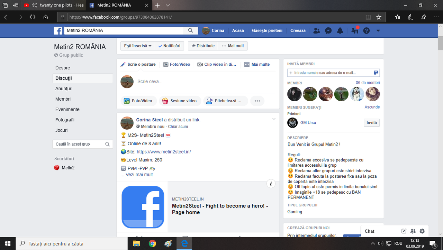Open Google Chrome from the taskbar

pos(152,243)
